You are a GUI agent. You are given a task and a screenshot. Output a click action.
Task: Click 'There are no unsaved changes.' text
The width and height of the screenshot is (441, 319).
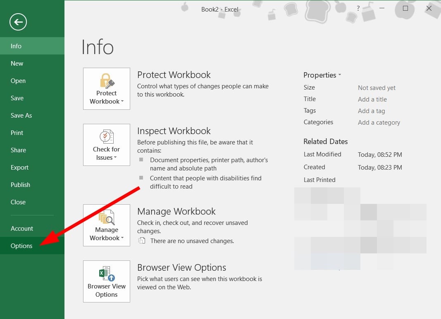pyautogui.click(x=192, y=241)
